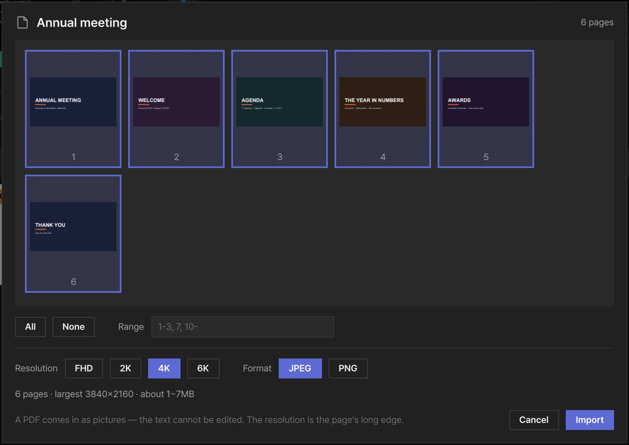Toggle the Thank You page 6 thumbnail
The height and width of the screenshot is (445, 629).
pos(73,234)
